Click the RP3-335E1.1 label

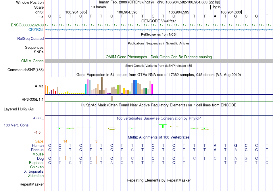click(32, 100)
